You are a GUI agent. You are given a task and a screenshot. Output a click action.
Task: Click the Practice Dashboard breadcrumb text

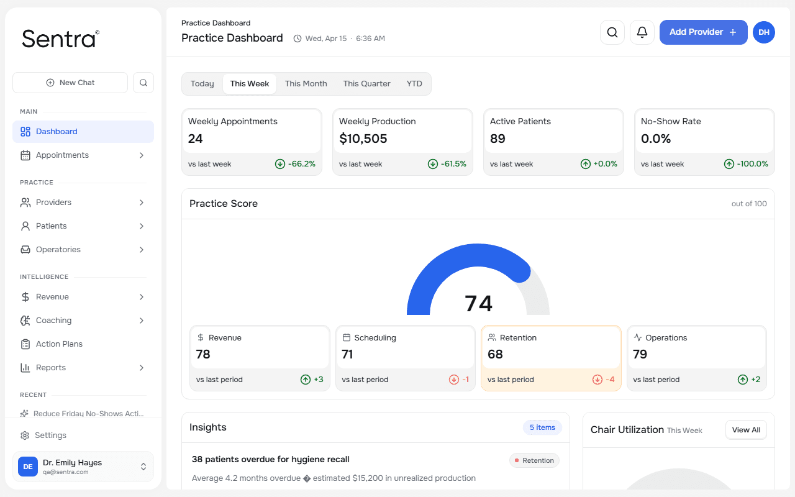[x=216, y=23]
